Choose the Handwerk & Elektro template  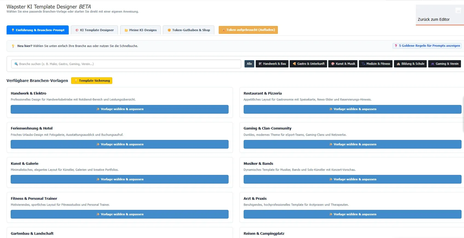point(120,109)
